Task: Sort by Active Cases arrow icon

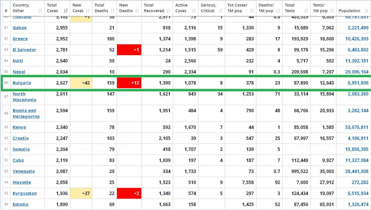Action: pyautogui.click(x=194, y=11)
